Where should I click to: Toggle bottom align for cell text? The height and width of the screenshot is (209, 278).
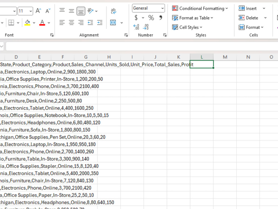[x=81, y=11]
